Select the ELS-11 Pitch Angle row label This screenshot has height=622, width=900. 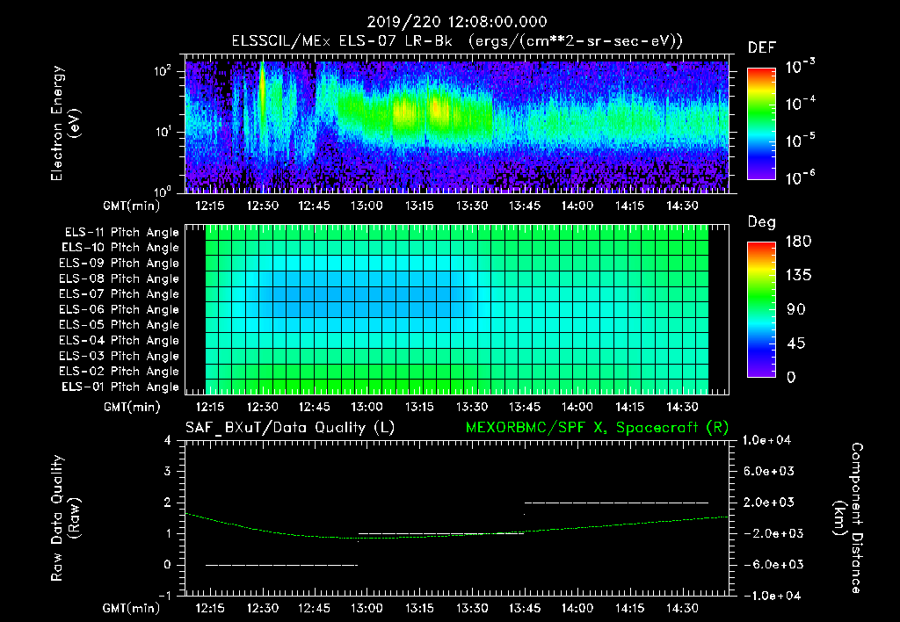121,233
